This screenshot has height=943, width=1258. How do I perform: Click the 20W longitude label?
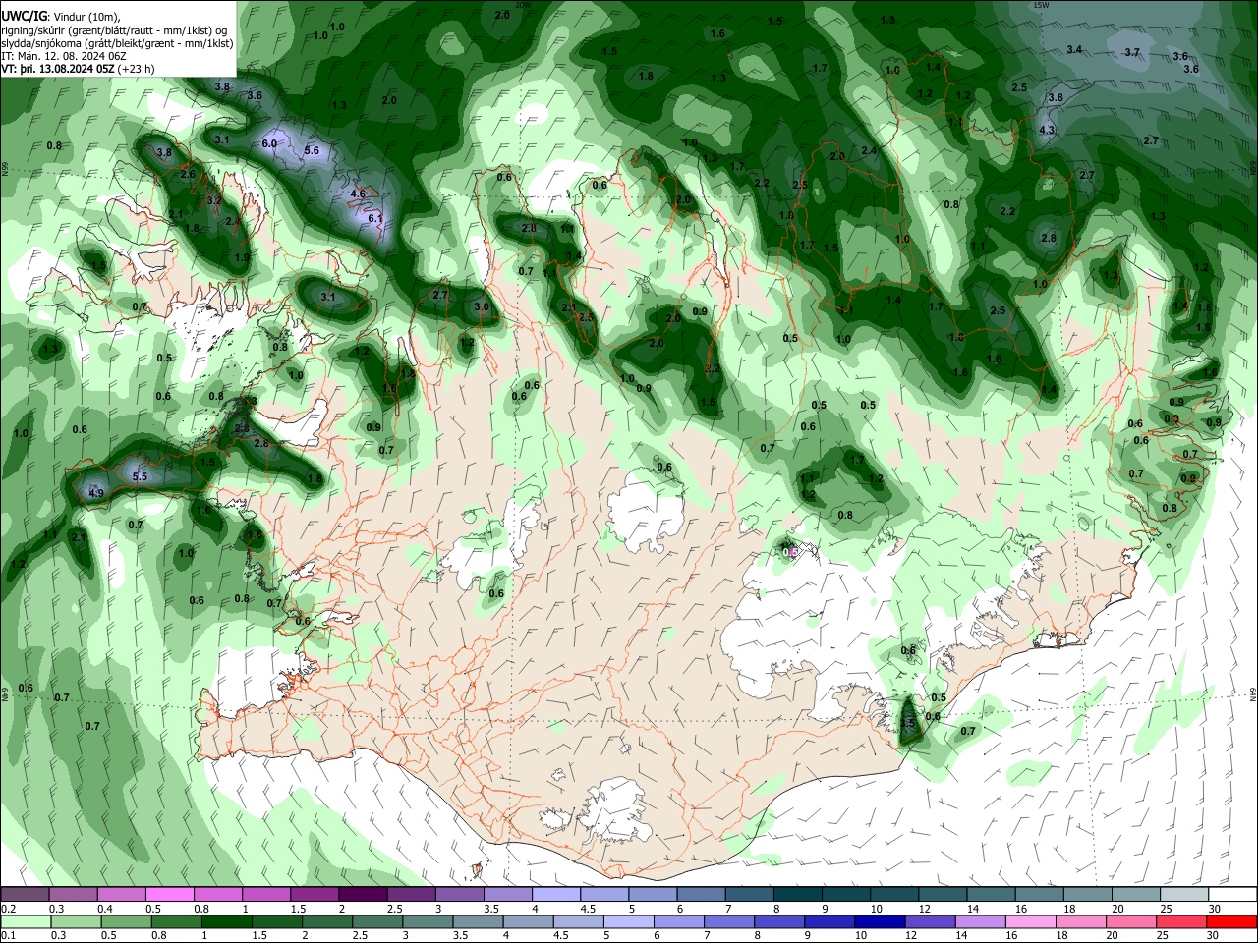(x=523, y=5)
